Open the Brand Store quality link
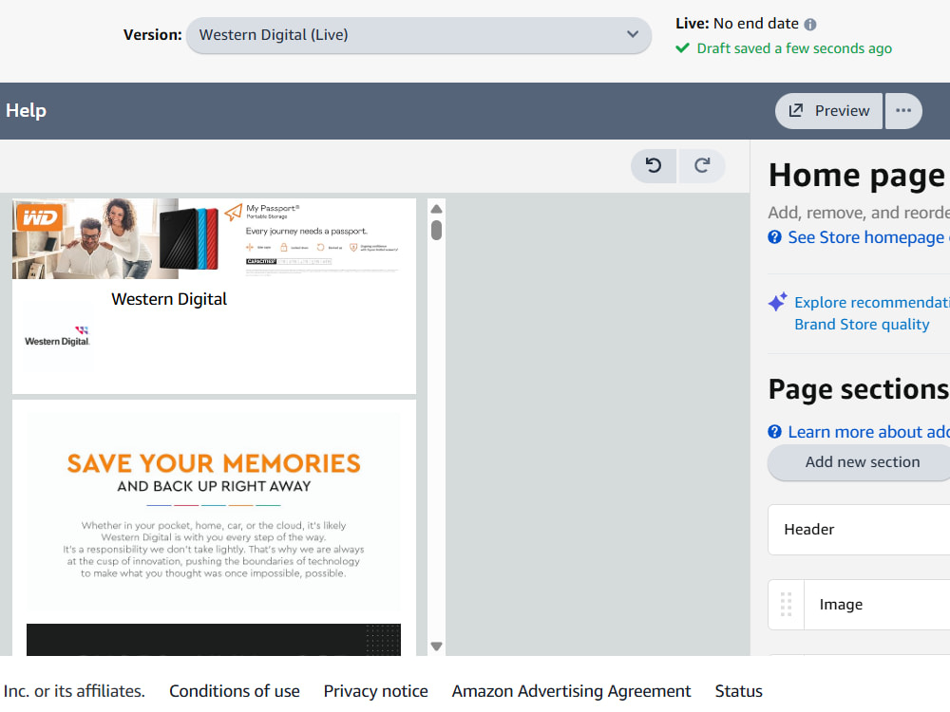 pyautogui.click(x=862, y=325)
